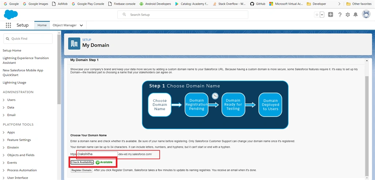This screenshot has height=180, width=375.
Task: Open the App Launcher dots grid
Action: click(8, 25)
